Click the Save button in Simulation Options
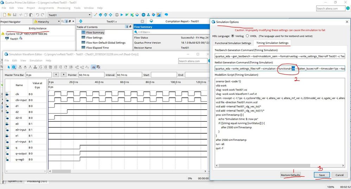 (321, 175)
